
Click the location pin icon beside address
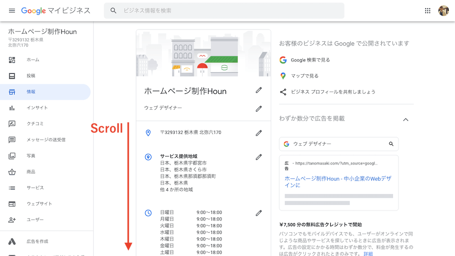[x=148, y=133]
